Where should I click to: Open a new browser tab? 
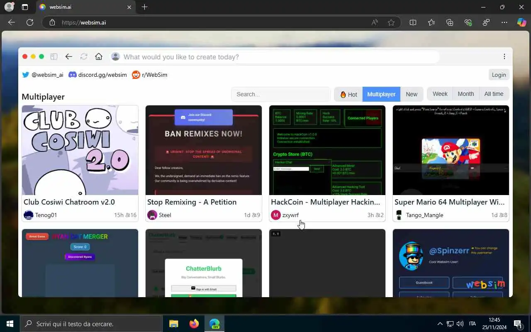[x=144, y=7]
